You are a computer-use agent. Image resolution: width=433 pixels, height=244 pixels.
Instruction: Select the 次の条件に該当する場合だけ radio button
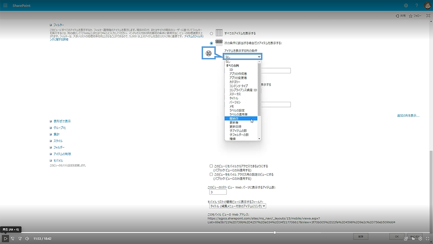[211, 43]
